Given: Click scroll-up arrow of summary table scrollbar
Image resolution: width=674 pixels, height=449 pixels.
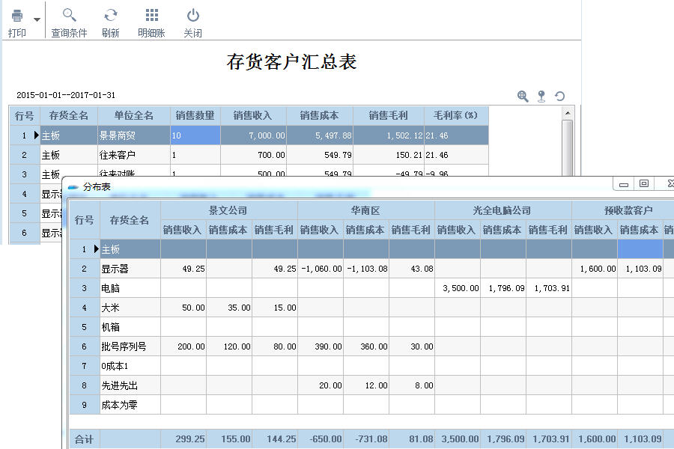Looking at the screenshot, I should (568, 113).
